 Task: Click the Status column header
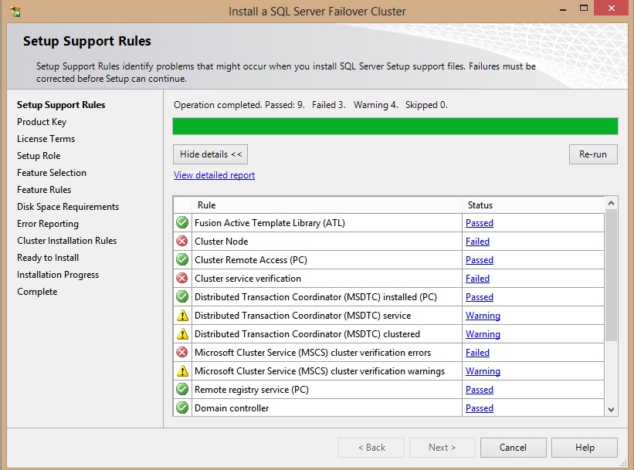534,205
